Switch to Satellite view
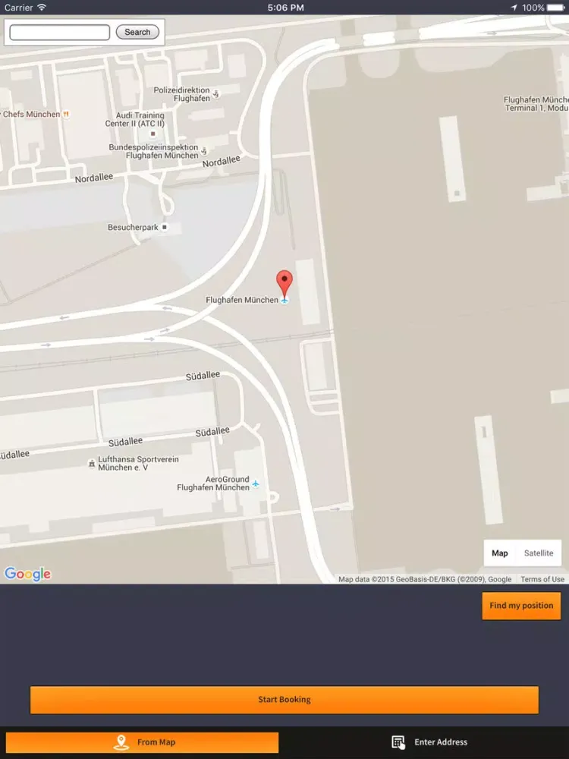This screenshot has height=759, width=569. (539, 553)
